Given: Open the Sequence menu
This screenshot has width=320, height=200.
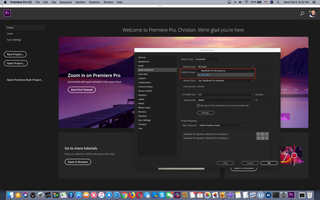Looking at the screenshot, I should [66, 2].
